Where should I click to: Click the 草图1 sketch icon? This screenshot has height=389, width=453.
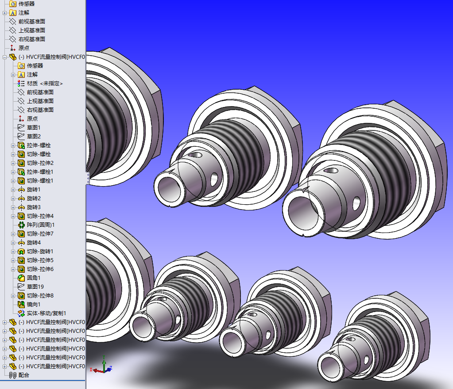[x=21, y=127]
